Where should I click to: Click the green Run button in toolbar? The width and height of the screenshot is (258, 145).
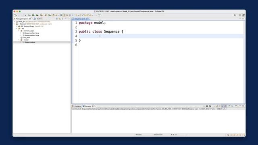click(33, 15)
